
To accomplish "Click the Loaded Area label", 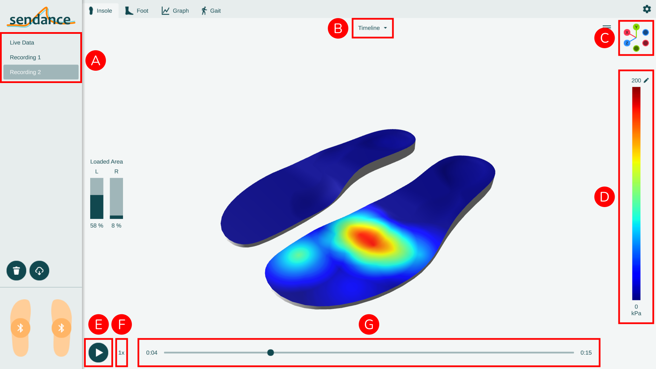I will point(107,162).
